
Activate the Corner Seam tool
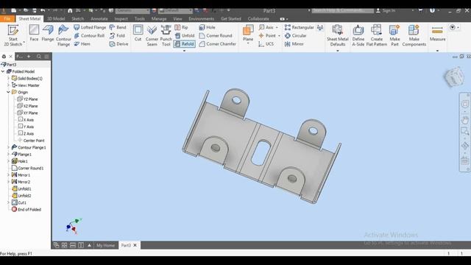[x=152, y=35]
